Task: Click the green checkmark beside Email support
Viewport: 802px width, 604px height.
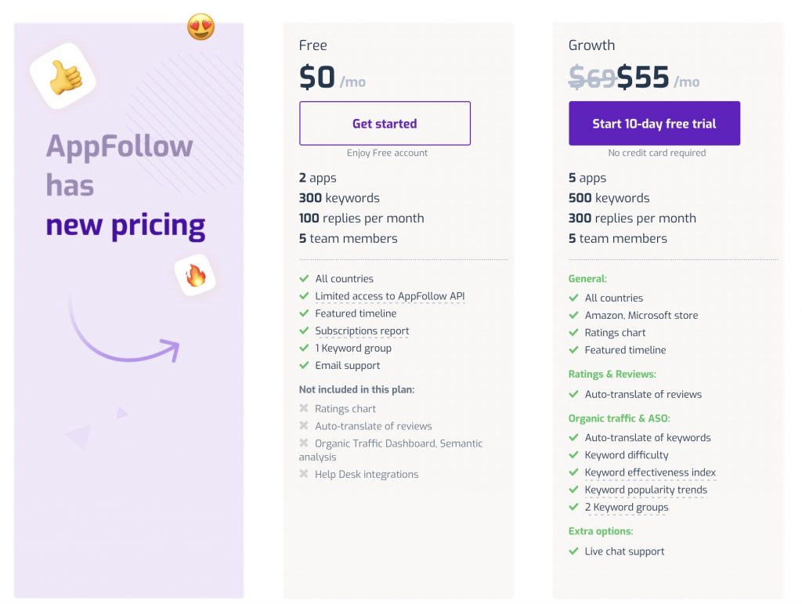Action: click(x=304, y=365)
